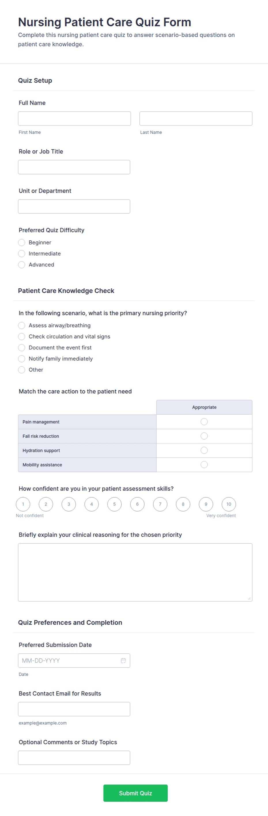
Task: Click the Unit or Department field
Action: (x=74, y=206)
